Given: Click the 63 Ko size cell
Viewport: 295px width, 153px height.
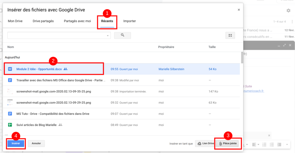Looking at the screenshot, I should click(x=212, y=102).
